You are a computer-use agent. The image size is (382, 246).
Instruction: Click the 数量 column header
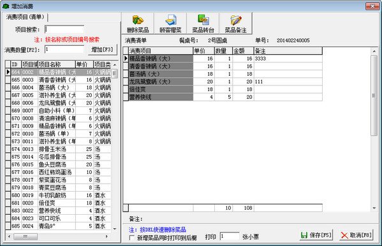223,50
